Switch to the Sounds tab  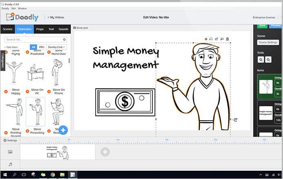63,29
